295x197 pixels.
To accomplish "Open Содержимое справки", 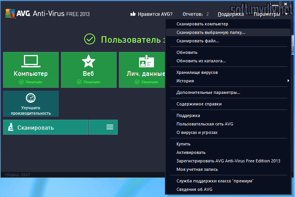I will (228, 104).
